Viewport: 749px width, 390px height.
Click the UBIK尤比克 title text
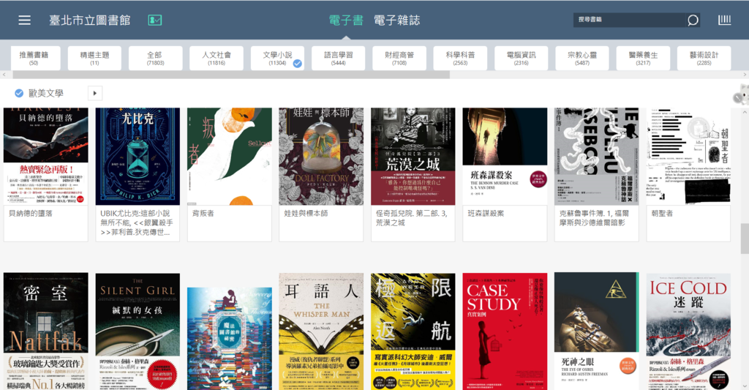click(x=137, y=222)
